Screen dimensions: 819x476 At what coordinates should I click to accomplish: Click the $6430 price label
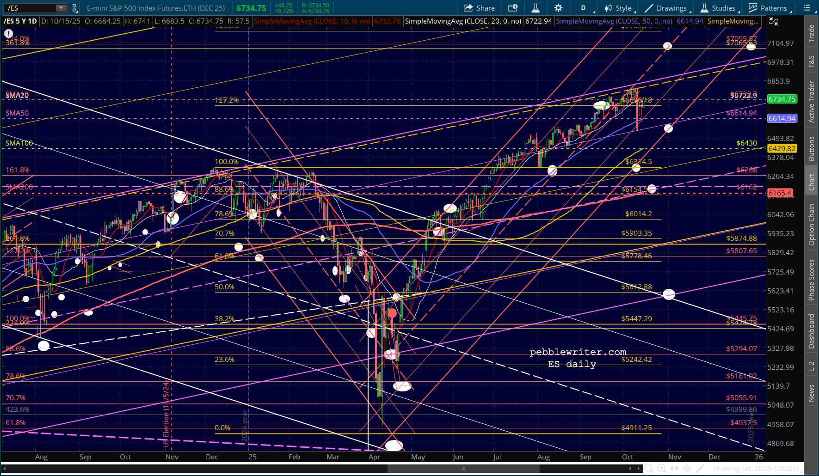coord(746,143)
